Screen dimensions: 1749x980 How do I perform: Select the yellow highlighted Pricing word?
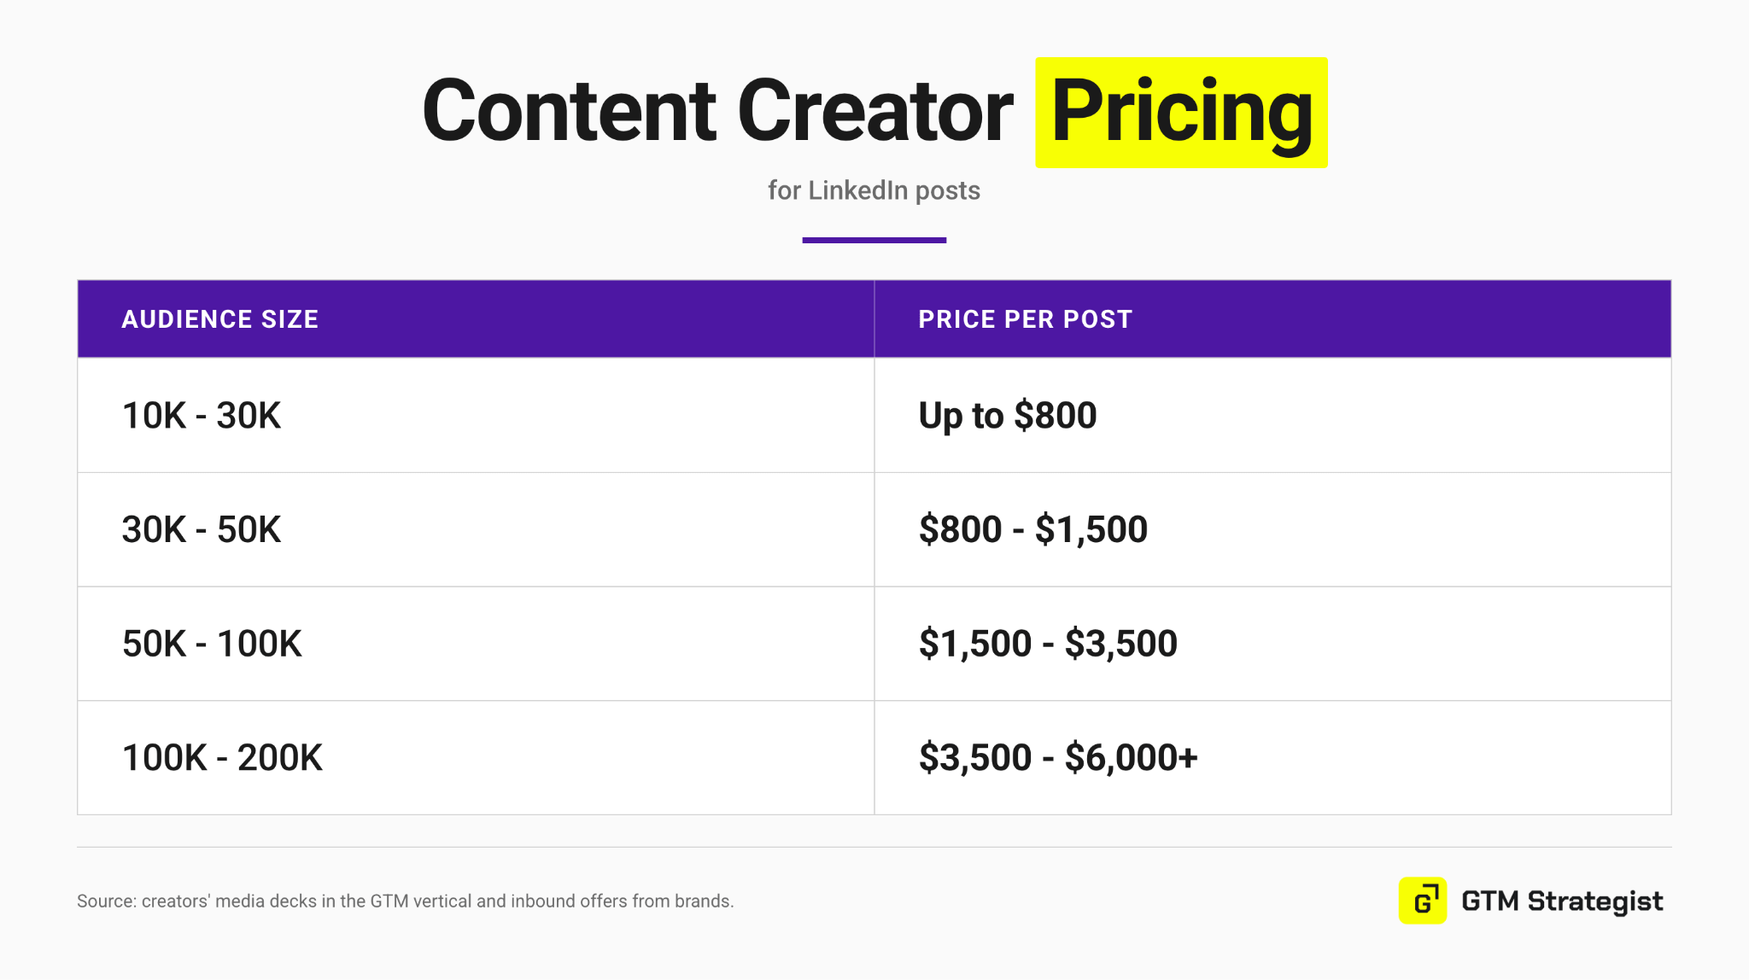[x=1181, y=113]
